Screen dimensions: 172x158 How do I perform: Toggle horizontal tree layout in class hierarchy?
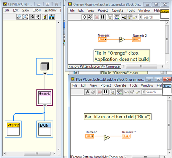tap(38, 17)
